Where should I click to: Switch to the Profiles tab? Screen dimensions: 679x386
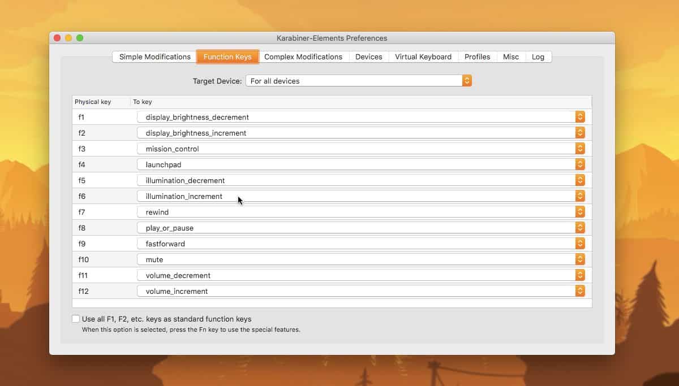tap(477, 57)
